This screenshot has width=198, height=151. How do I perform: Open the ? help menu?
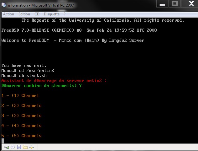(65, 14)
